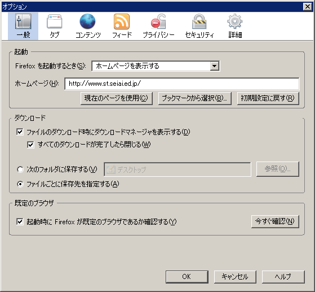Toggle the default browser check checkbox

pos(20,221)
